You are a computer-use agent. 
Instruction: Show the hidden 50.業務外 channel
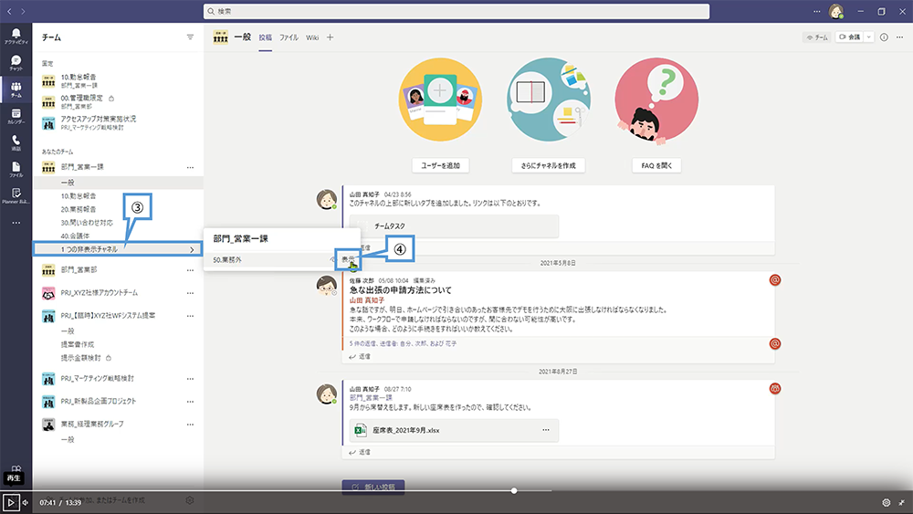pos(348,259)
